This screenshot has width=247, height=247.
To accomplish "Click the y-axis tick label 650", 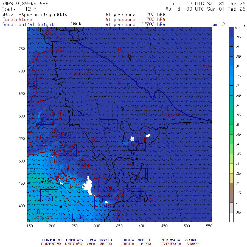I will (x=22, y=94).
